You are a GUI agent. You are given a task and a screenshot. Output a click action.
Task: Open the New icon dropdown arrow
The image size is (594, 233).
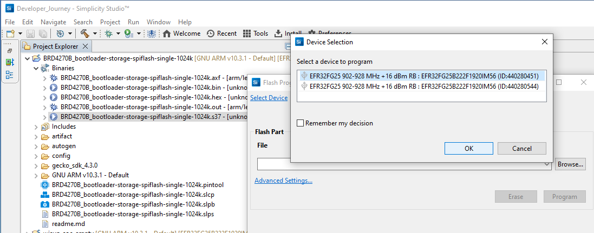coord(19,34)
